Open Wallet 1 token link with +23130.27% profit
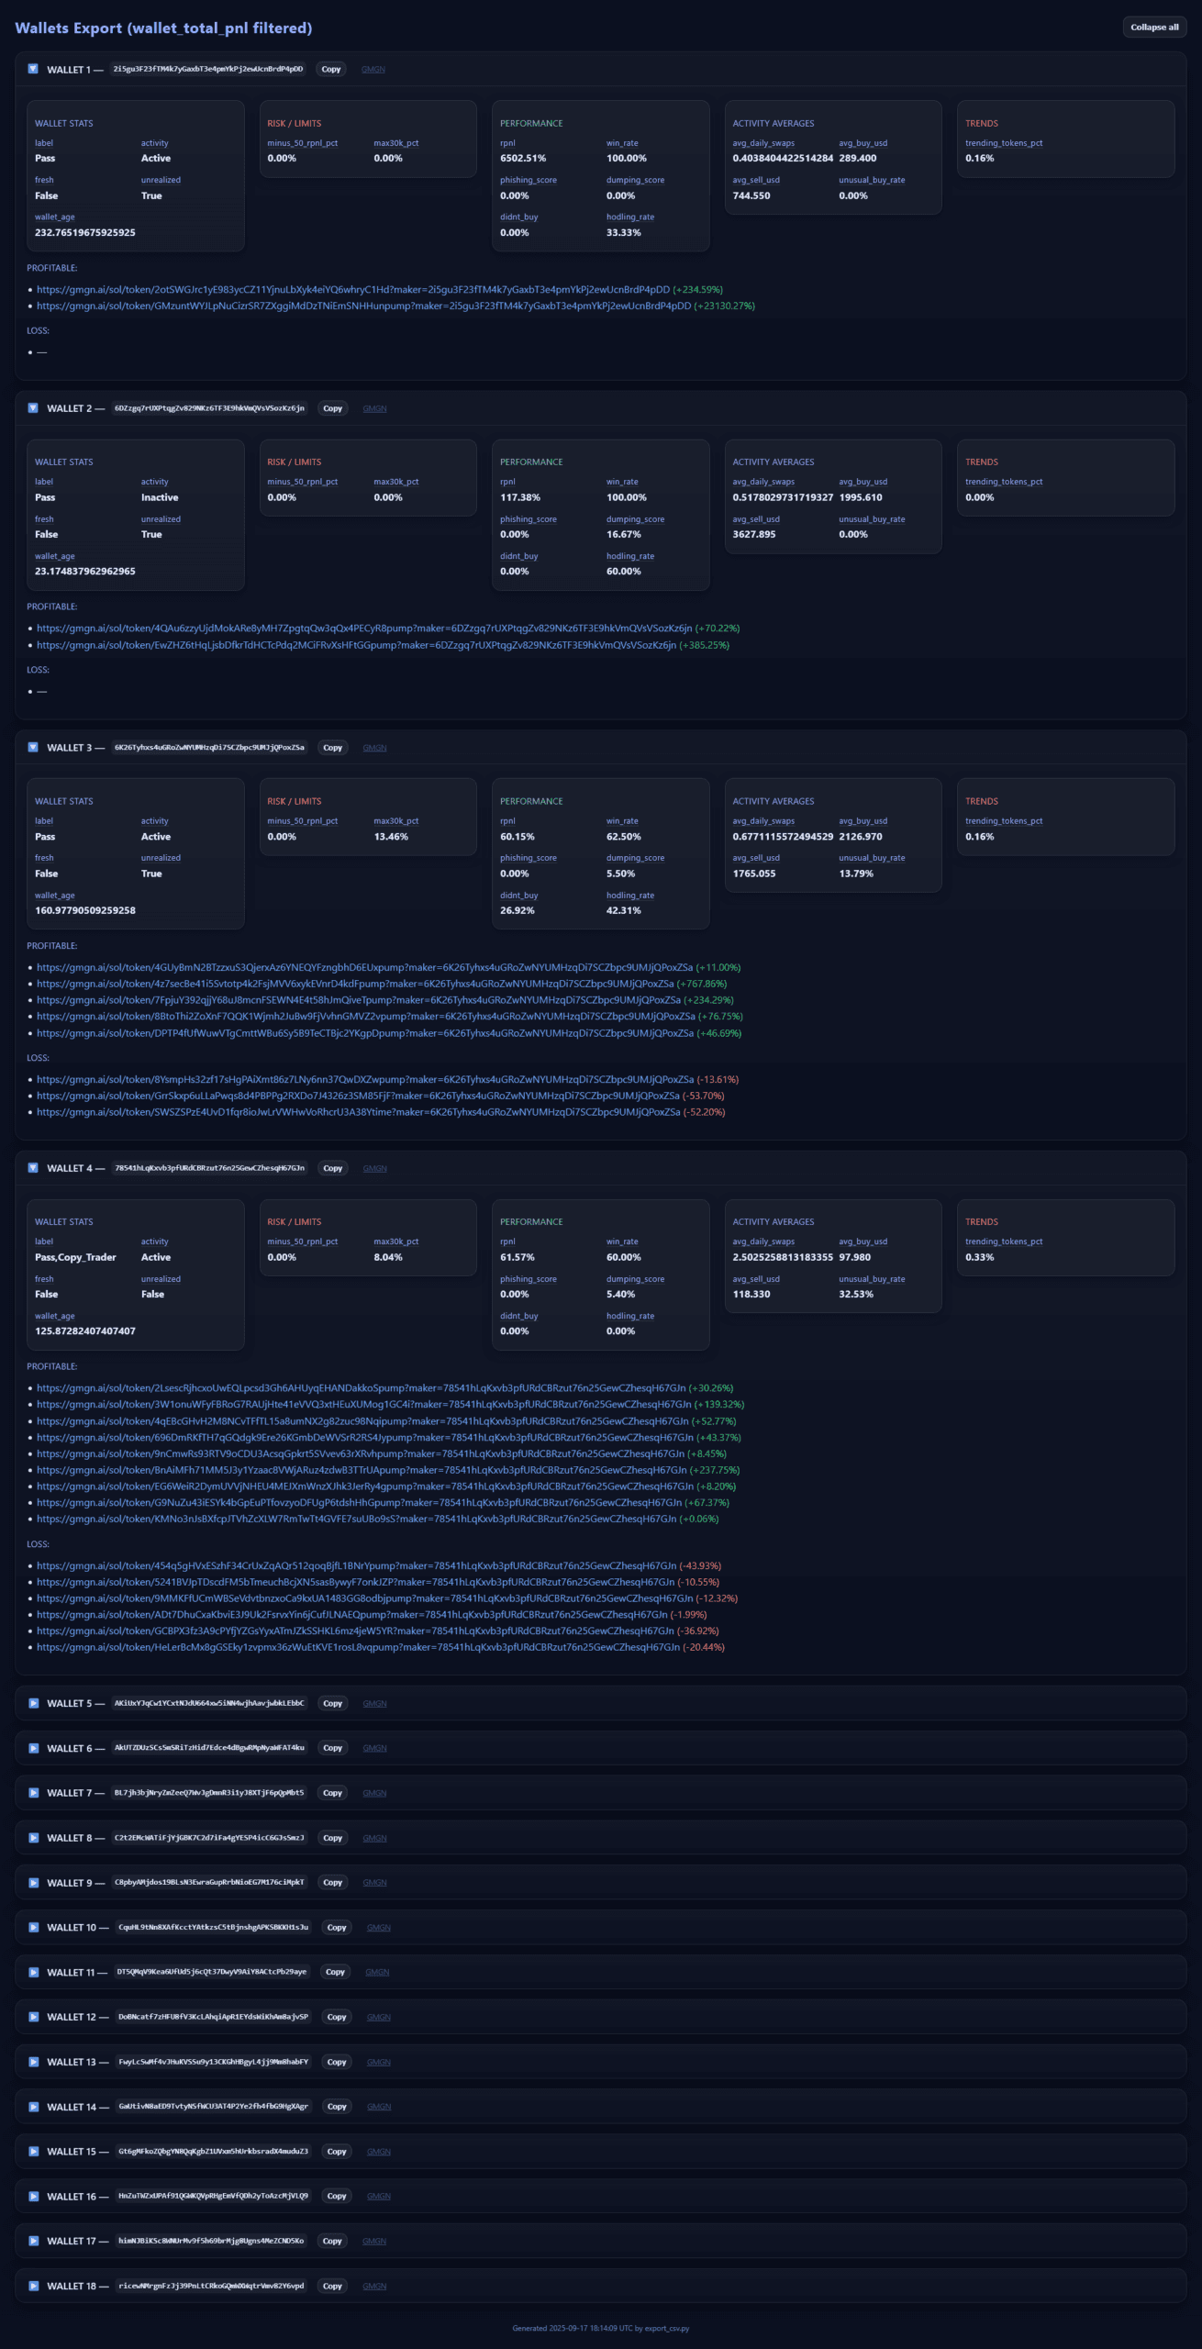1202x2349 pixels. pos(363,306)
